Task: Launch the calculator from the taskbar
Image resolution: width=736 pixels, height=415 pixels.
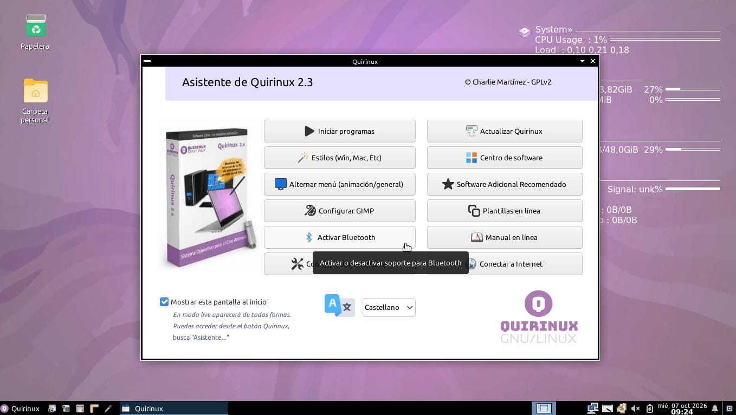Action: tap(80, 408)
